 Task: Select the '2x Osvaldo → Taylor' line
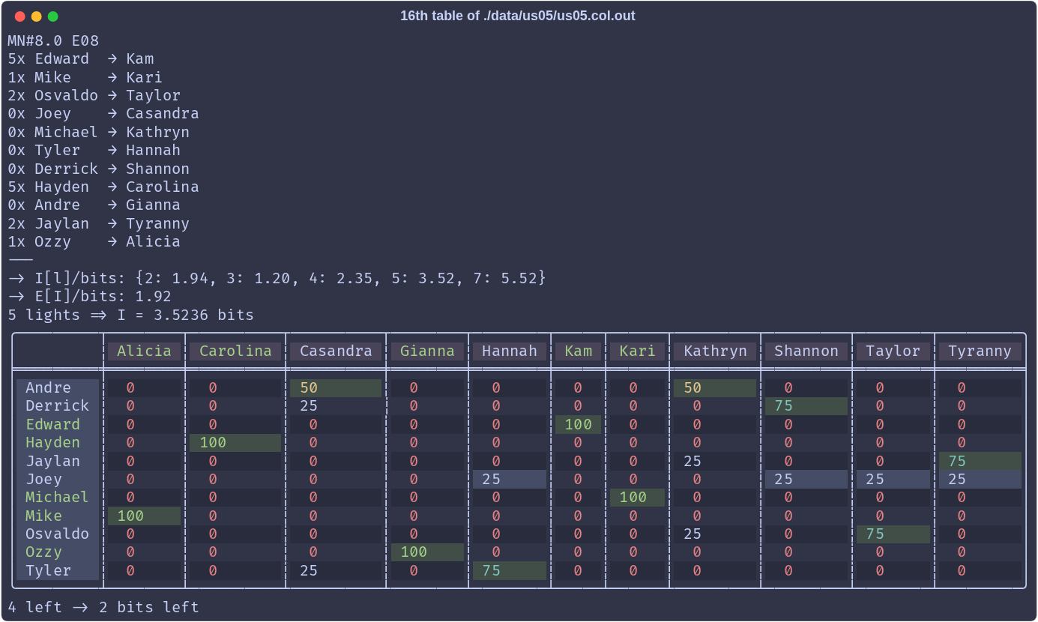94,95
